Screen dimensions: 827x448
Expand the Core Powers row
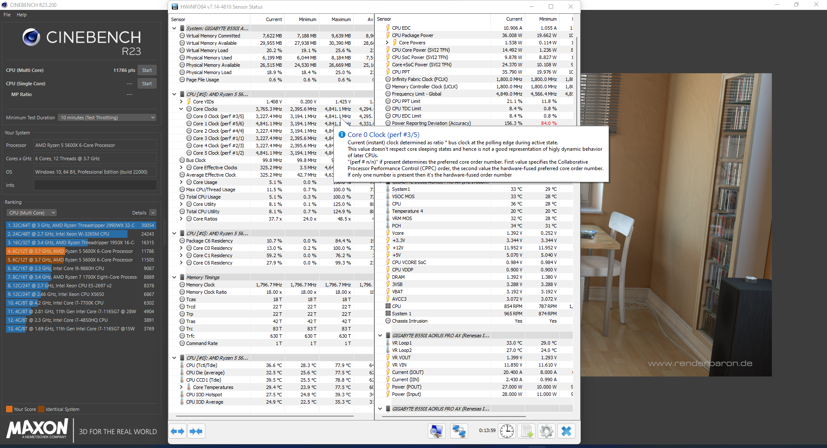pyautogui.click(x=387, y=43)
